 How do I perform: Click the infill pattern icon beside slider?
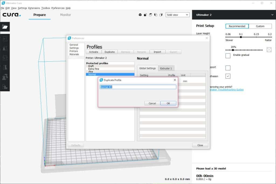(269, 50)
